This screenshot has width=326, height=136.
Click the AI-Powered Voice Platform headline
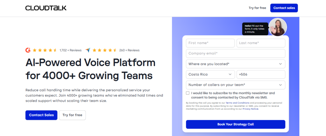91,69
